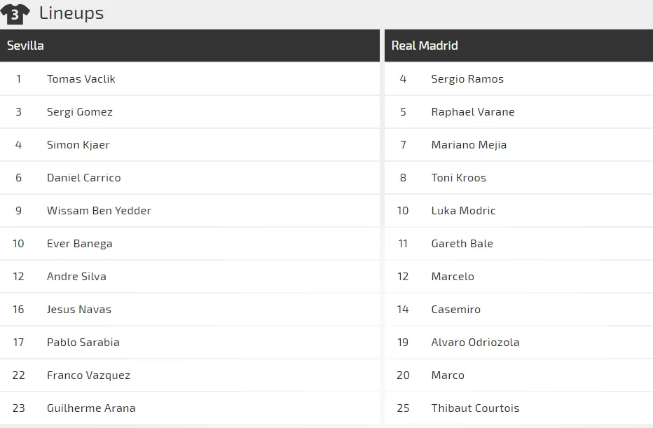Screen dimensions: 653x428
Task: Open Sergio Ramos player link
Action: (x=467, y=79)
